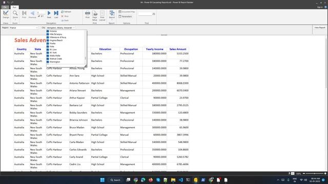Click the Find text field
328x184 pixels.
[145, 14]
